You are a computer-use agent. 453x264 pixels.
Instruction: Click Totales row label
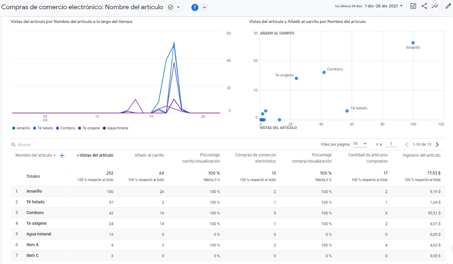pos(33,176)
